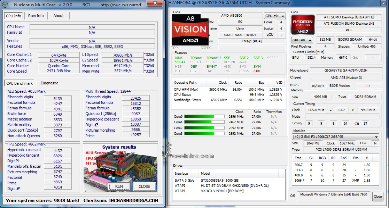Close the Nuclearus Multi Core window

click(155, 3)
